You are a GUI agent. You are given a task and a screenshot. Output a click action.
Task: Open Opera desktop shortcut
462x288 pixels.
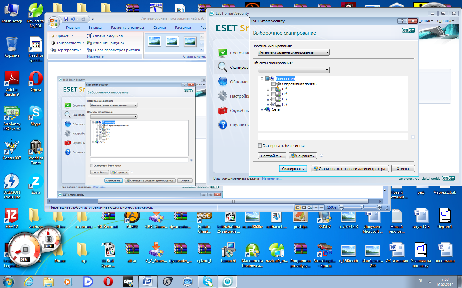point(36,82)
